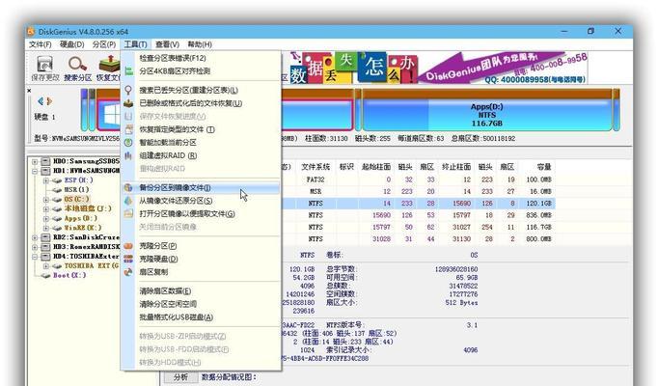The width and height of the screenshot is (658, 386).
Task: Open the 分区(P) menu
Action: (x=103, y=44)
